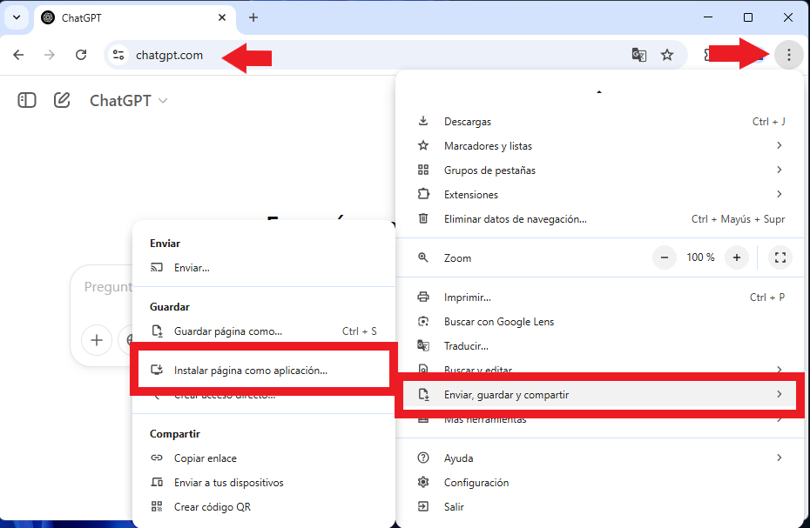Reload the chatgpt.com page
Viewport: 810px width, 528px height.
tap(81, 55)
